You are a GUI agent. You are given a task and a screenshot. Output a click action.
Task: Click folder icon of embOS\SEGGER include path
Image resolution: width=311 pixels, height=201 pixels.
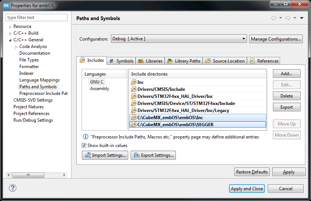coord(134,125)
